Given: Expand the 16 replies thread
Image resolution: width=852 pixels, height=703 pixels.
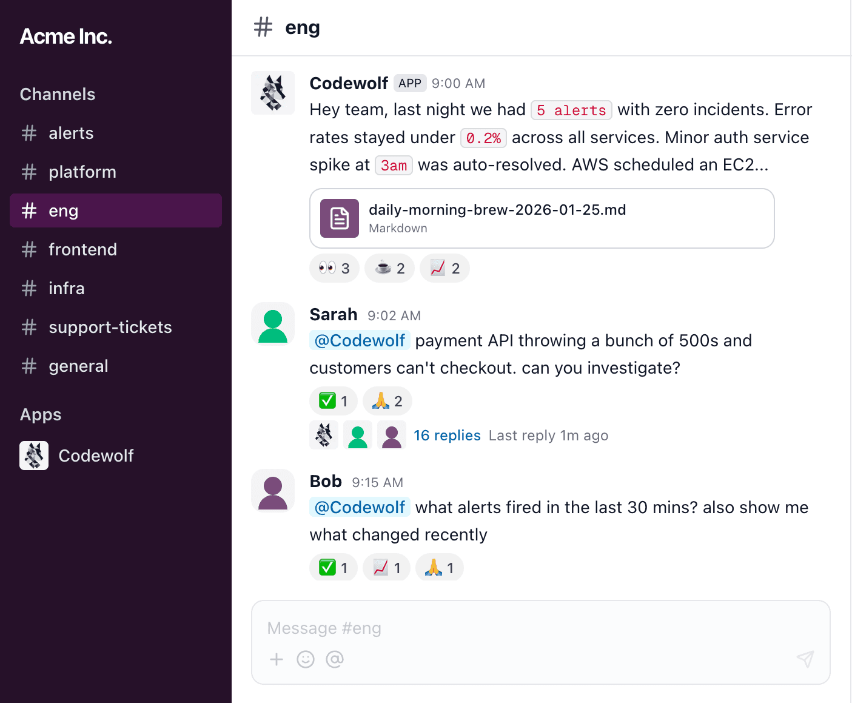Looking at the screenshot, I should (447, 436).
